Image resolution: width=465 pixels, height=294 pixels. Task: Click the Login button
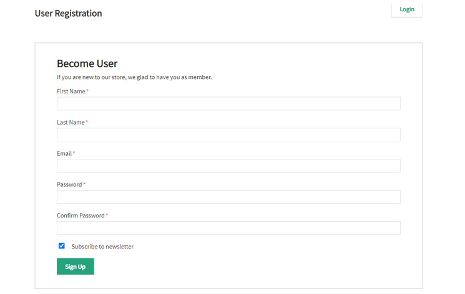click(x=406, y=9)
